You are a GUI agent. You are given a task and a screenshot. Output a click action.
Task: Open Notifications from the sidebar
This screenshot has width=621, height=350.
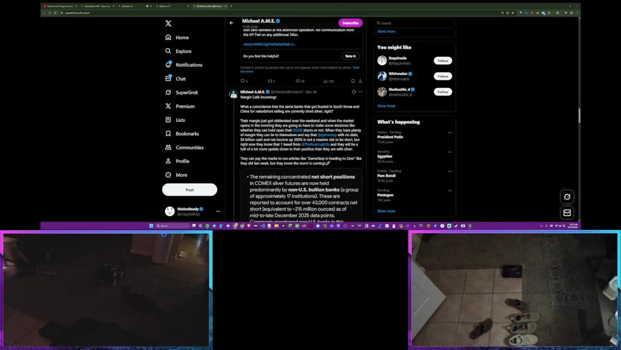(184, 65)
